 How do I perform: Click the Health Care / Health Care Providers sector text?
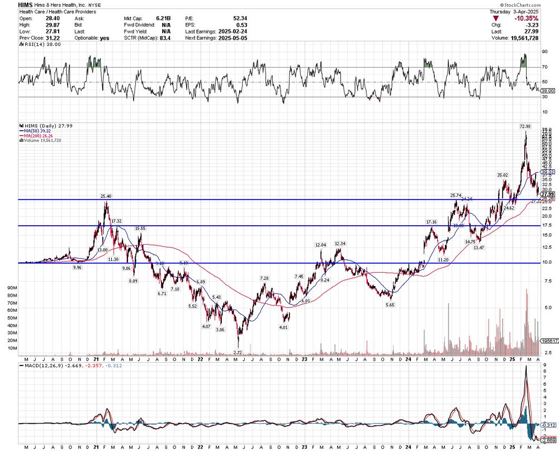click(58, 12)
